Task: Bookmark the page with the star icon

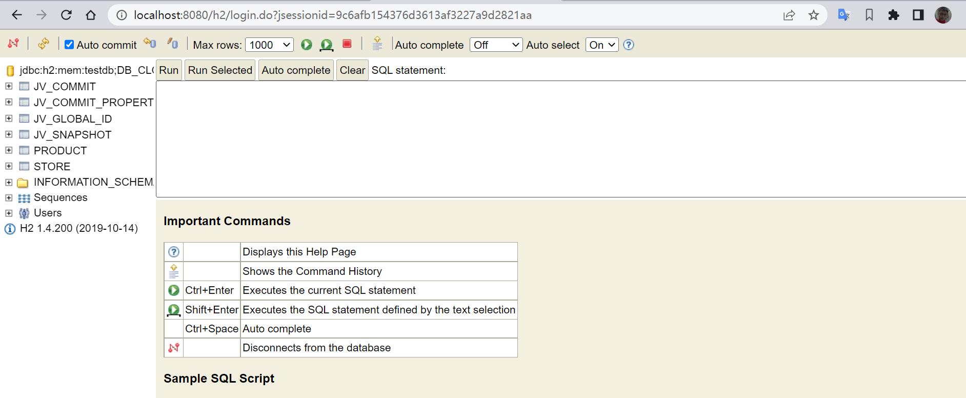Action: (814, 15)
